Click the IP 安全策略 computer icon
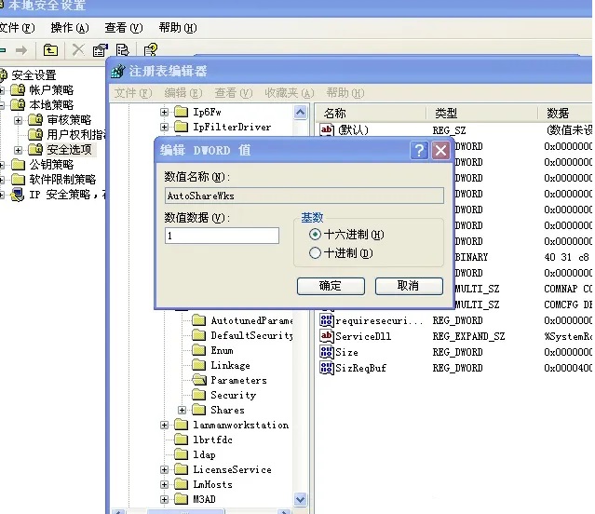This screenshot has height=514, width=595. tap(18, 195)
